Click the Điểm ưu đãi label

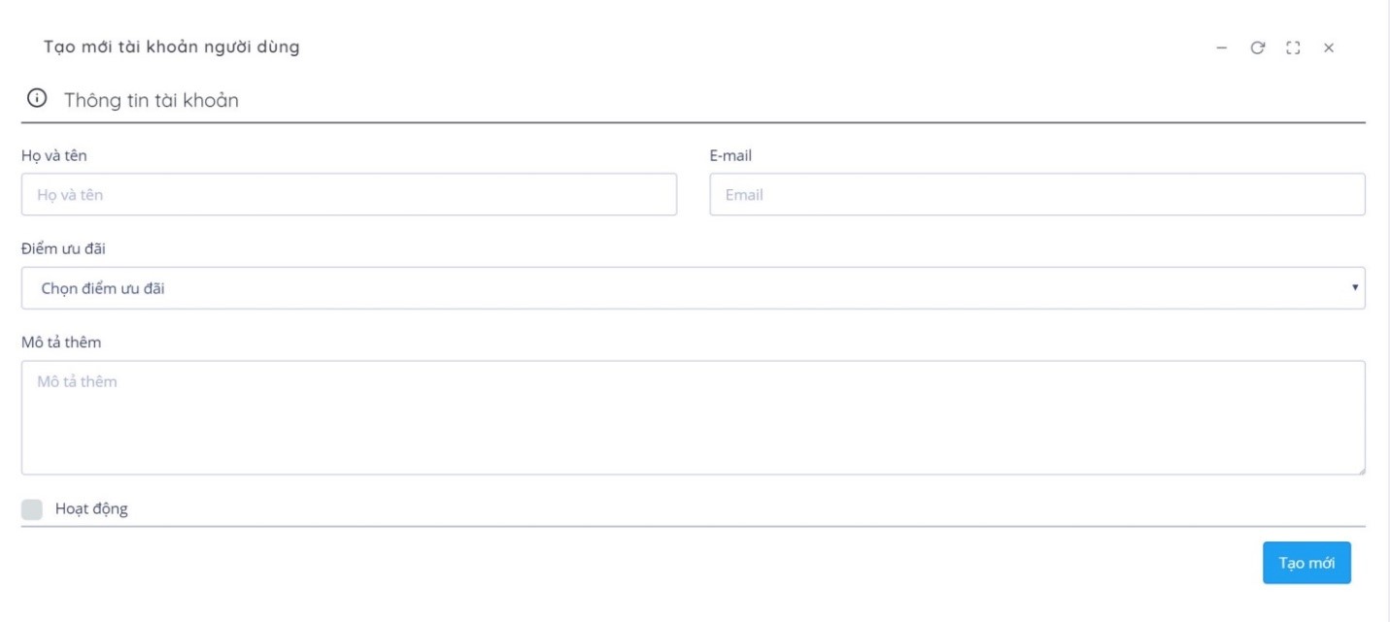pos(63,249)
